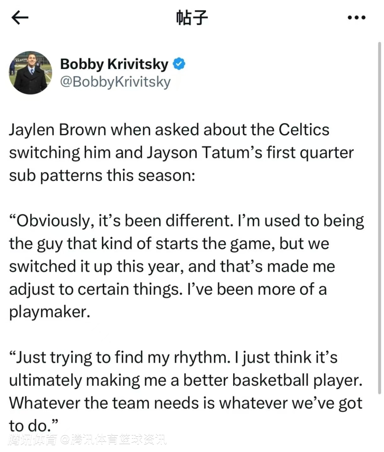This screenshot has height=452, width=384.
Task: Click the word "playmaker." in the quote
Action: tap(49, 312)
